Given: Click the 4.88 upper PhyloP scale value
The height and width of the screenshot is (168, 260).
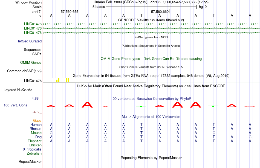Looking at the screenshot, I should (x=35, y=98).
